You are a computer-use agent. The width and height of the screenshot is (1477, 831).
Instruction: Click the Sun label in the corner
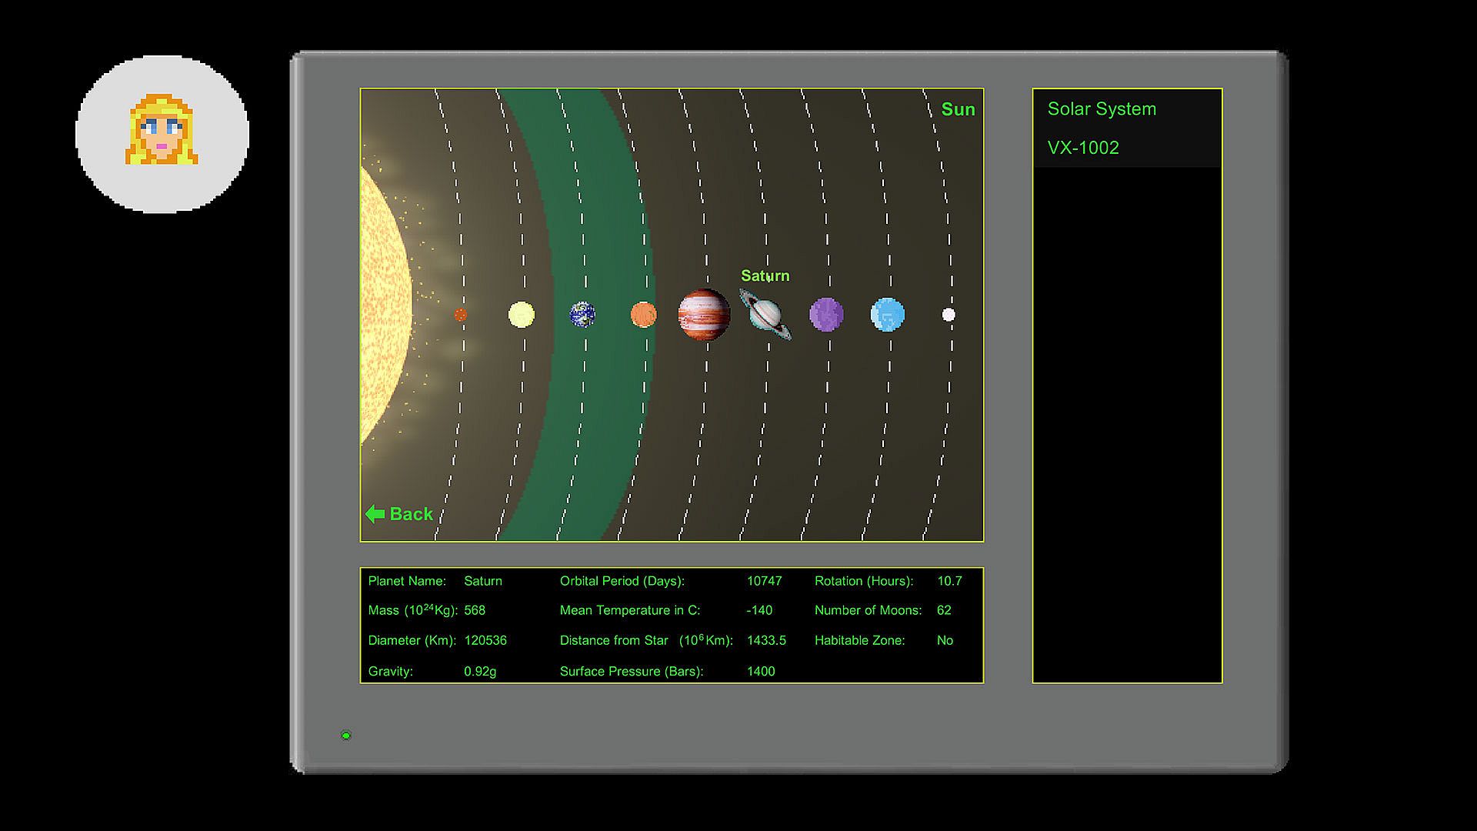[958, 109]
